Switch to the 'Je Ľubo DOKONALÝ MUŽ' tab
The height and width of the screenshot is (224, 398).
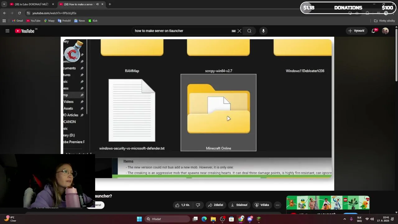(31, 4)
